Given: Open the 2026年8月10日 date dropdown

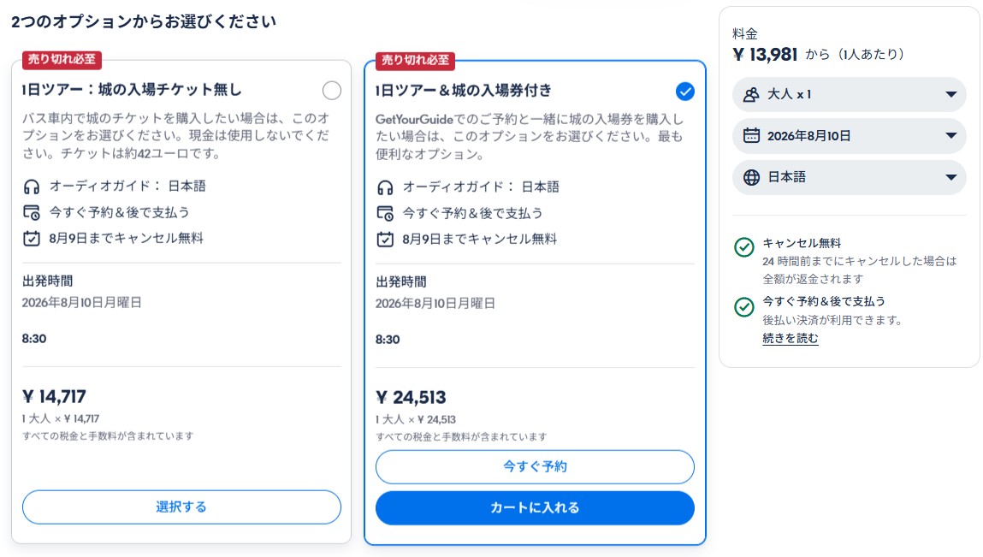Looking at the screenshot, I should (849, 135).
